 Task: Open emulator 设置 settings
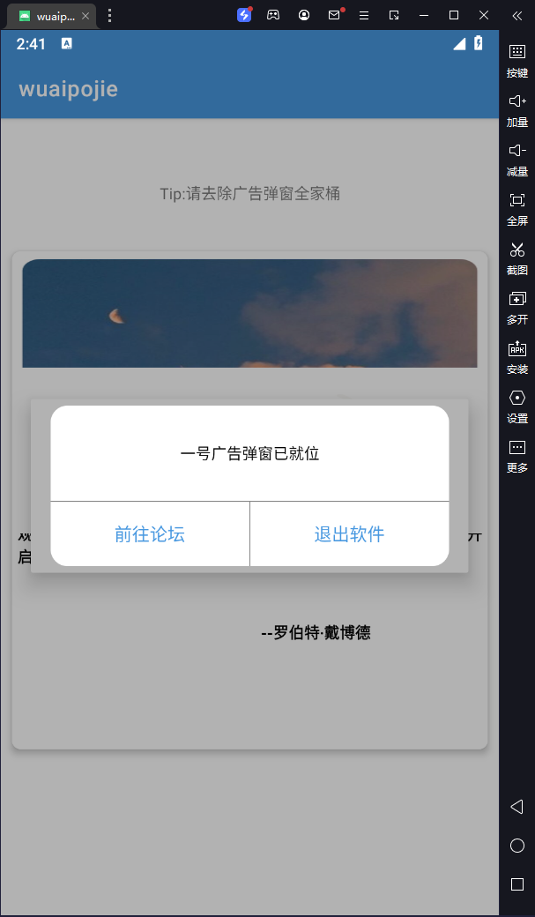coord(516,406)
